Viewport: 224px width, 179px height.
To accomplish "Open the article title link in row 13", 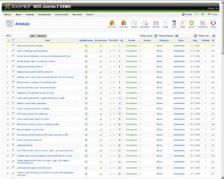I will (33, 109).
